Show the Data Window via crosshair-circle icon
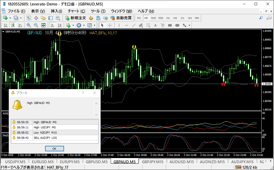 [36, 18]
